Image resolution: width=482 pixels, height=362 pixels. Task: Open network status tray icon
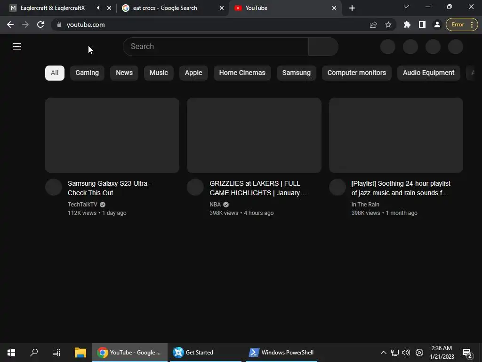(x=395, y=353)
